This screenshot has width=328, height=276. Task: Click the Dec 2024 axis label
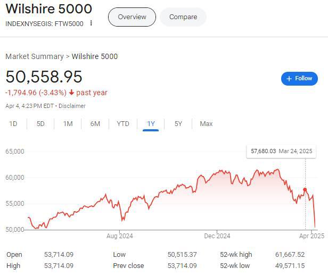click(217, 236)
